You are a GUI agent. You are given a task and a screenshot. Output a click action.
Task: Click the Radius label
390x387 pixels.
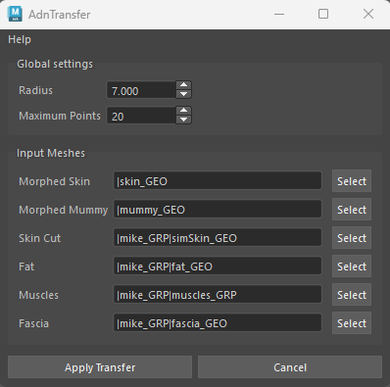35,90
